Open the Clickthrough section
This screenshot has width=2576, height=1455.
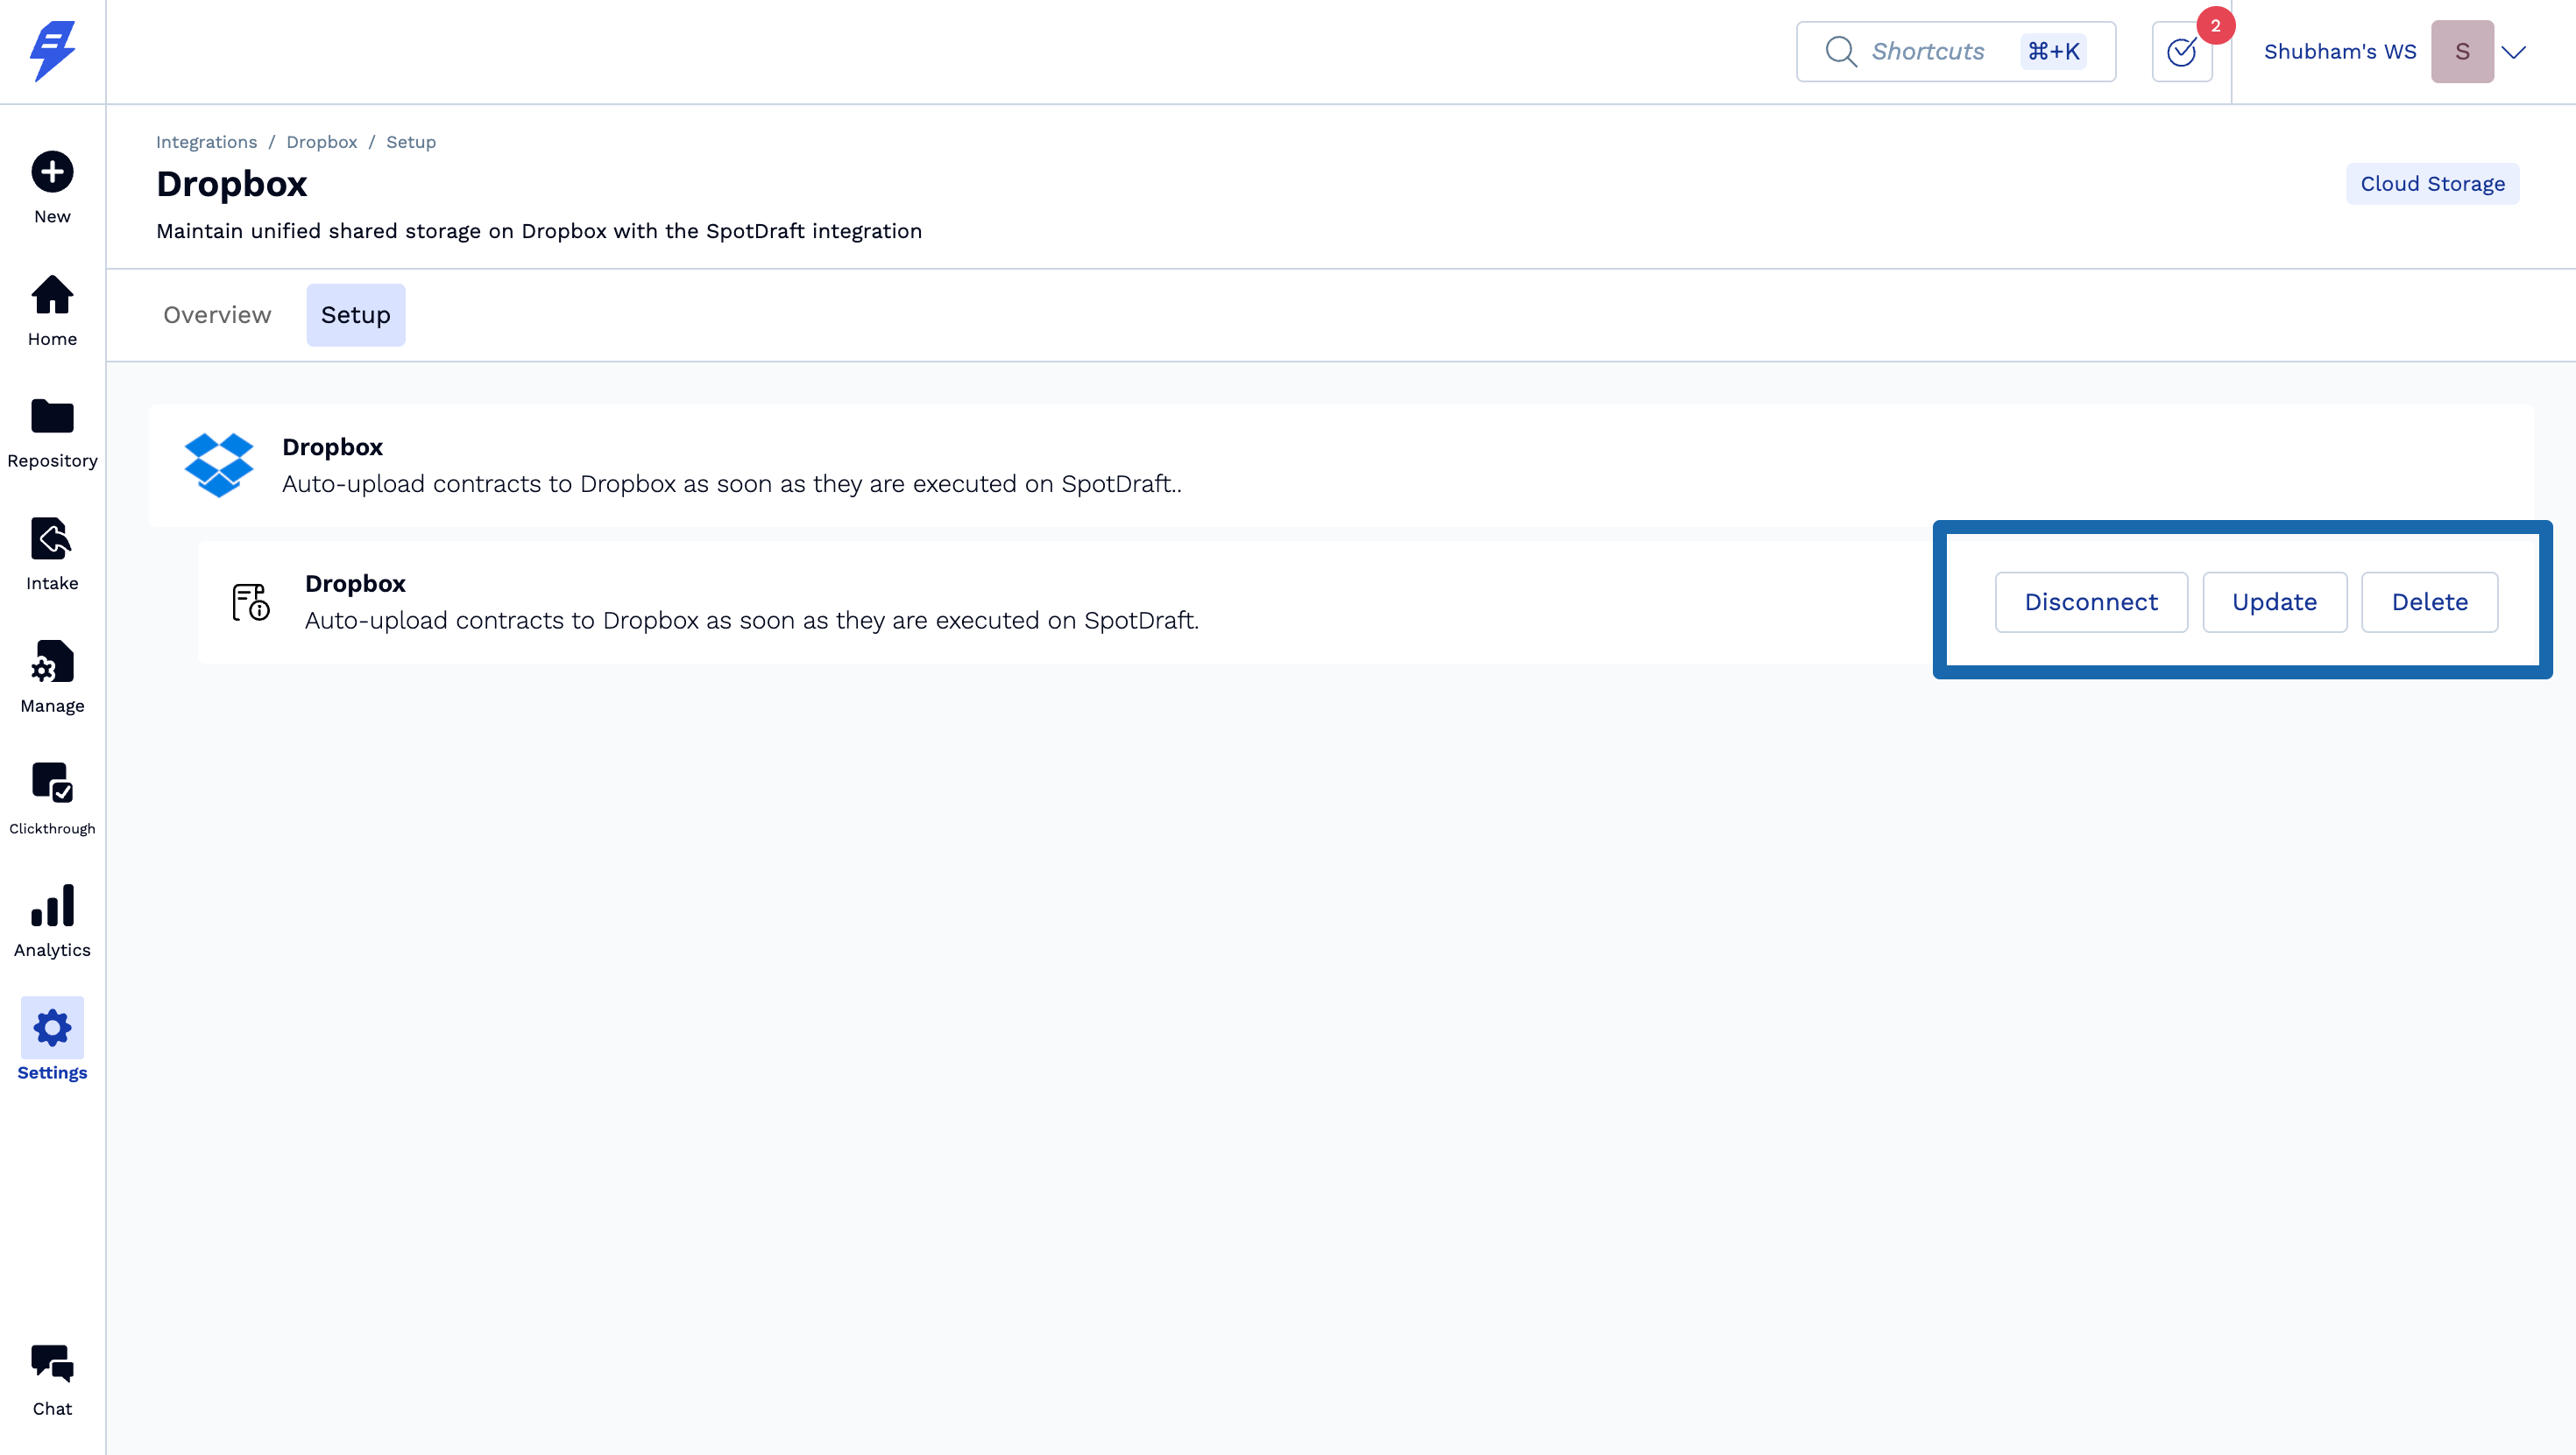coord(52,784)
